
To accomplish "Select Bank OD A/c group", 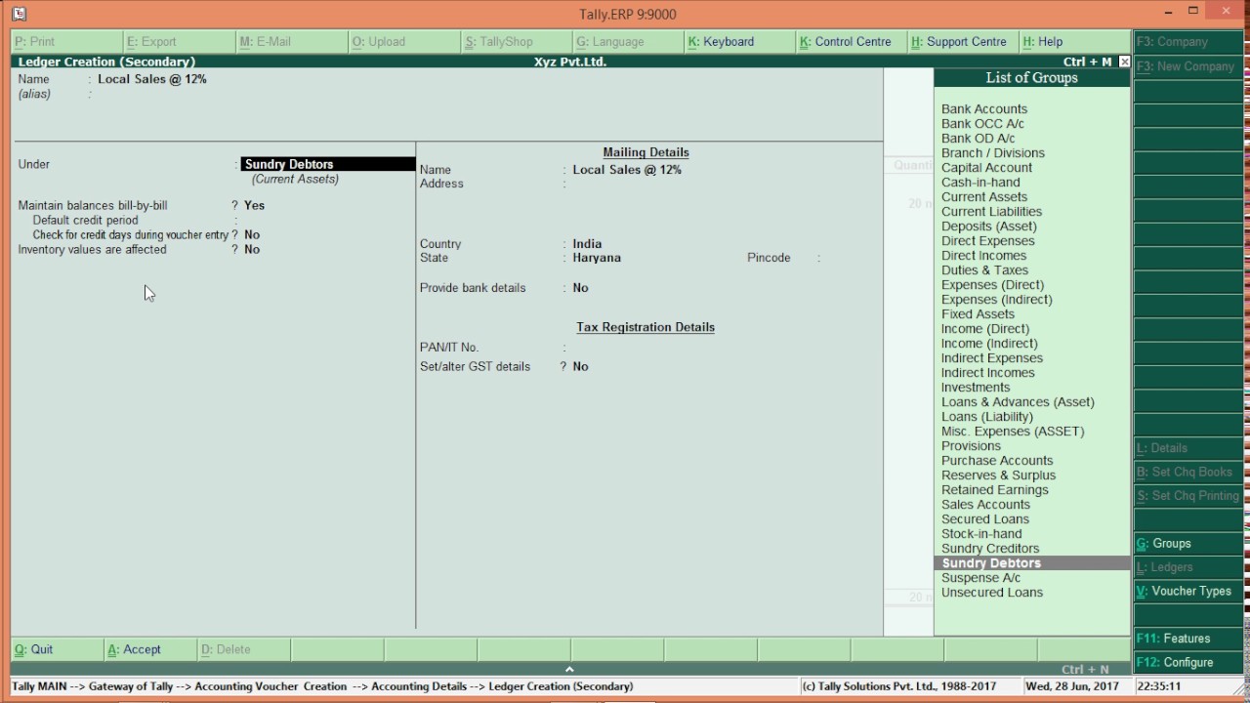I will pos(979,139).
